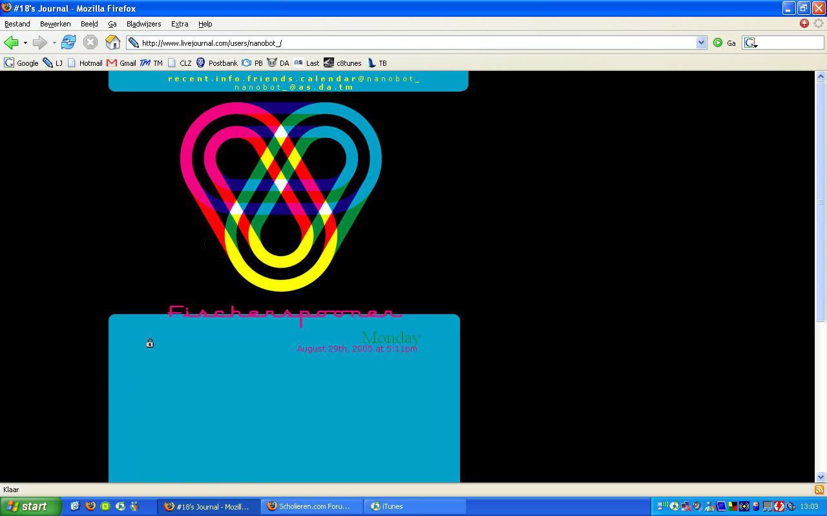The height and width of the screenshot is (516, 827).
Task: Launch Firefox from the Quick Launch bar
Action: (90, 506)
